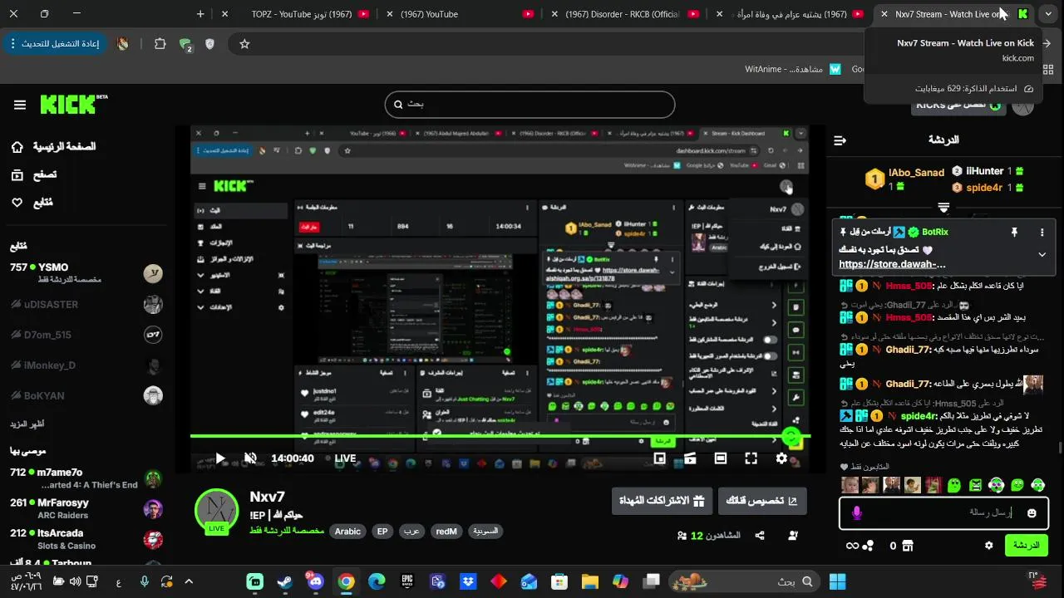Share the stream via share icon

tap(760, 536)
